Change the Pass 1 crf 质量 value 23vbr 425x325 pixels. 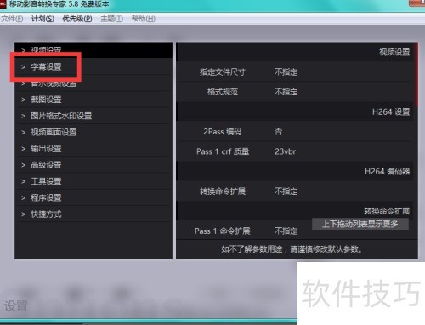[286, 151]
